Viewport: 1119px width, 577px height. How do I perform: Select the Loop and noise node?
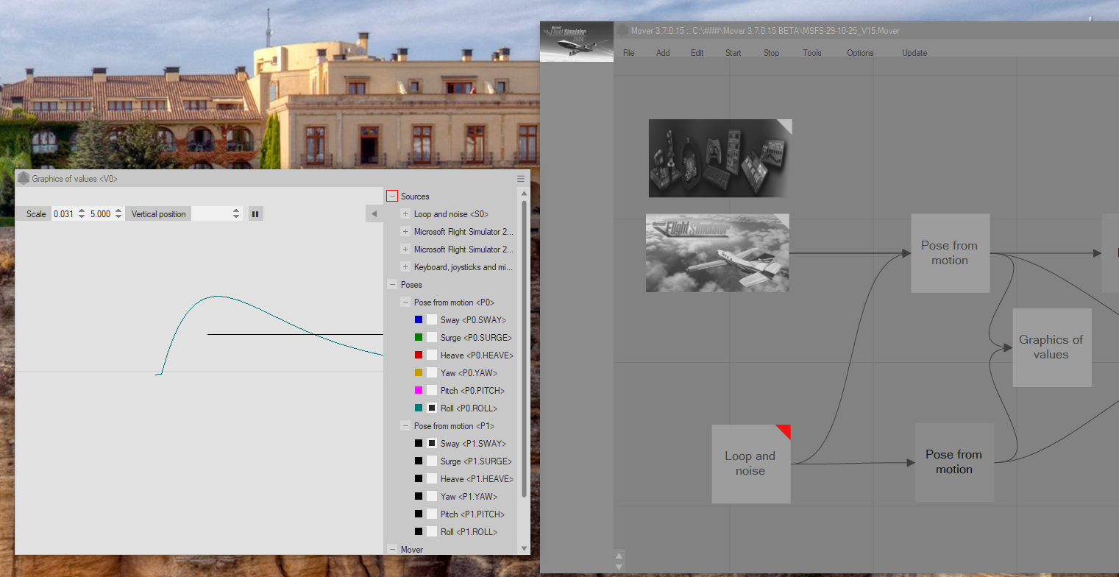point(750,464)
